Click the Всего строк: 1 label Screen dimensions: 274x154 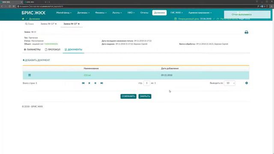click(30, 83)
